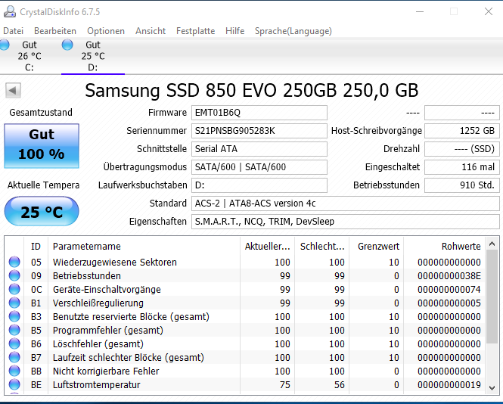This screenshot has width=503, height=404.
Task: Click status orb for Verschleißregulierung row
Action: point(14,303)
